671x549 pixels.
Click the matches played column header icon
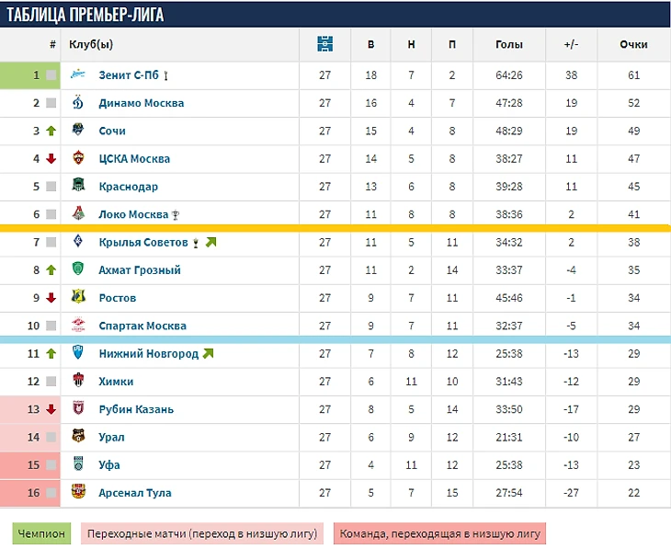tap(324, 44)
